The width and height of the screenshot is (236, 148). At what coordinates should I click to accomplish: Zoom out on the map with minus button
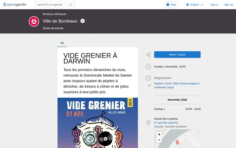pos(159,140)
